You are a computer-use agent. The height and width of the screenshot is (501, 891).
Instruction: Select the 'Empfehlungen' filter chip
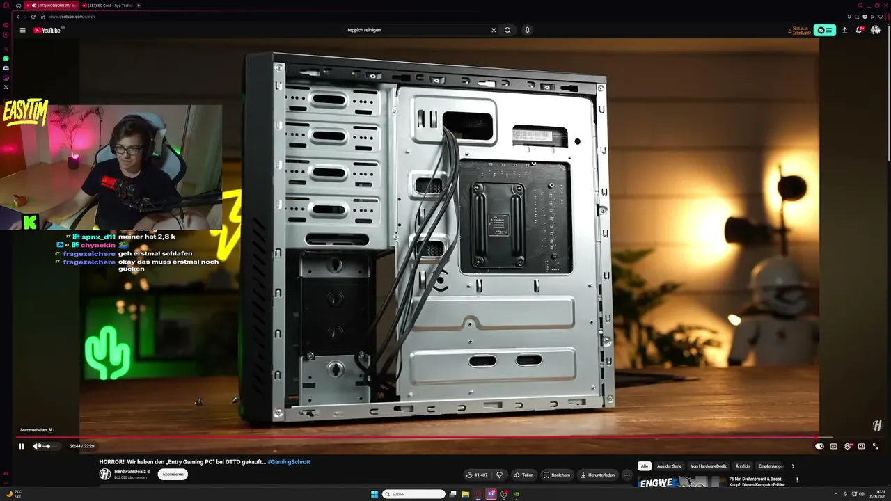point(771,466)
